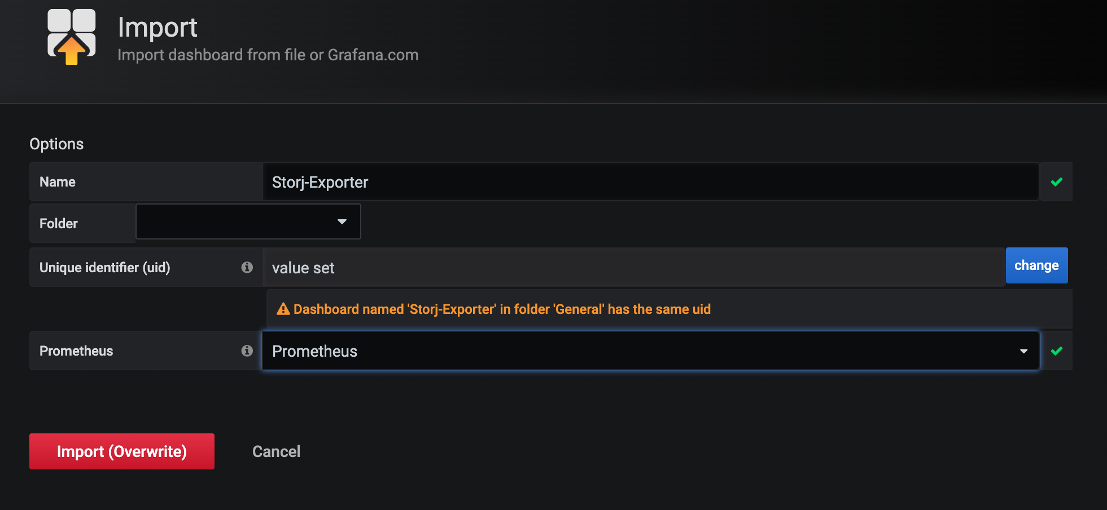This screenshot has width=1107, height=510.
Task: Click the Unique identifier (uid) label
Action: click(x=104, y=267)
